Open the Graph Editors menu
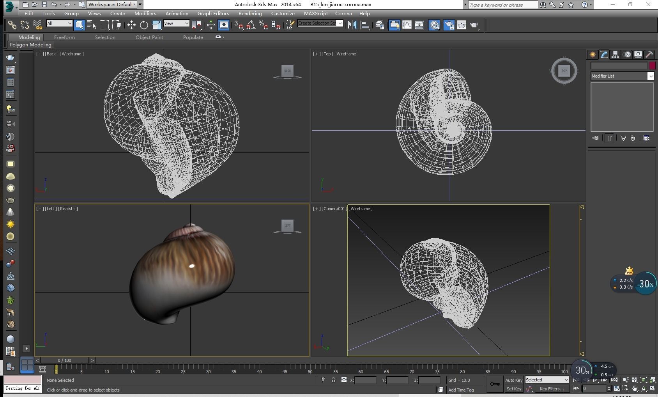 [213, 13]
